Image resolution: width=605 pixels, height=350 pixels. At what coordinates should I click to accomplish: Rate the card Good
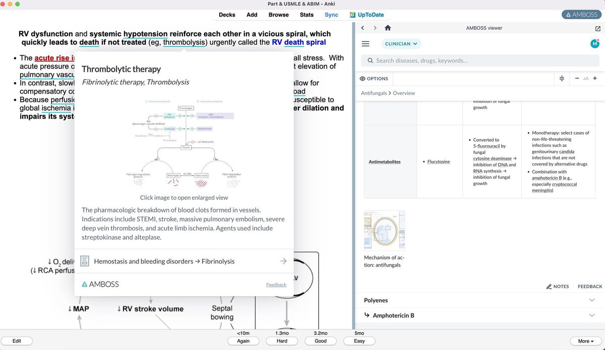tap(321, 341)
